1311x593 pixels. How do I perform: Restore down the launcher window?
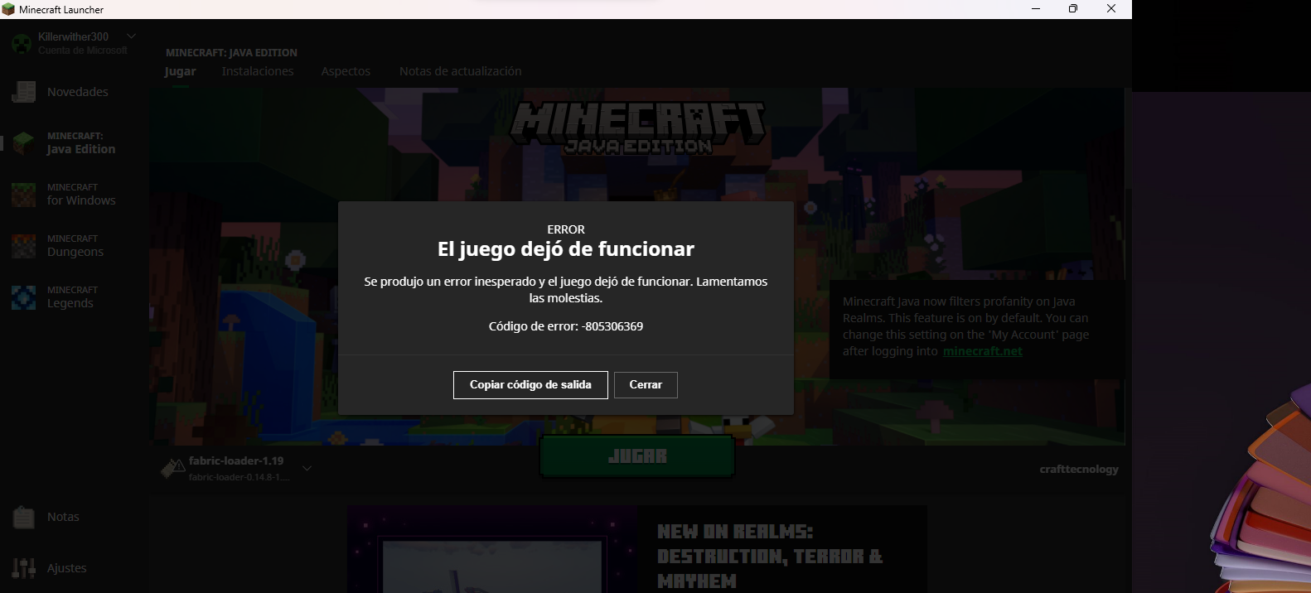point(1073,9)
